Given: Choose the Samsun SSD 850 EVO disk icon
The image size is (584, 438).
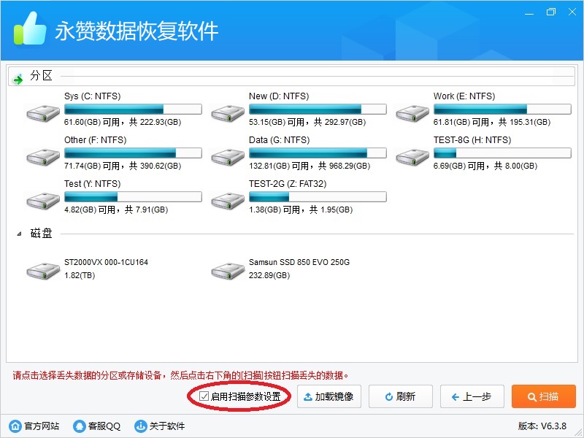Looking at the screenshot, I should (228, 272).
